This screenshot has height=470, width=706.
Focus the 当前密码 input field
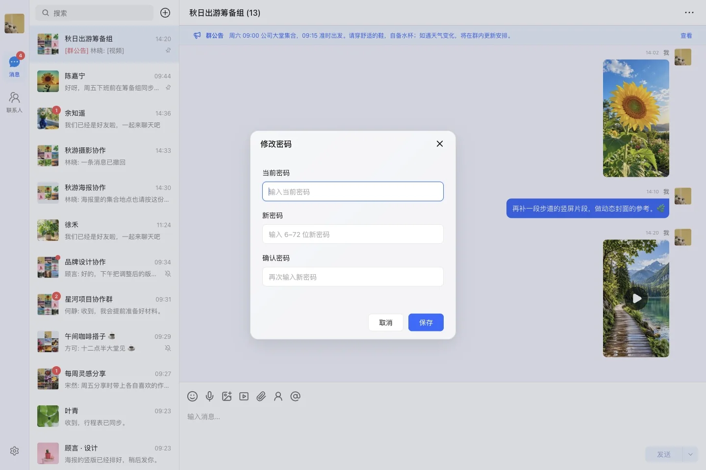(x=353, y=191)
